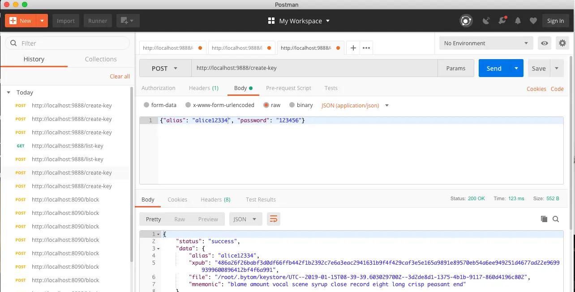Search the response with magnifier icon

556,219
